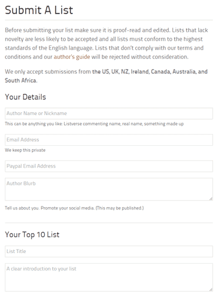
Task: Click the Tell us about you hint
Action: pos(74,208)
